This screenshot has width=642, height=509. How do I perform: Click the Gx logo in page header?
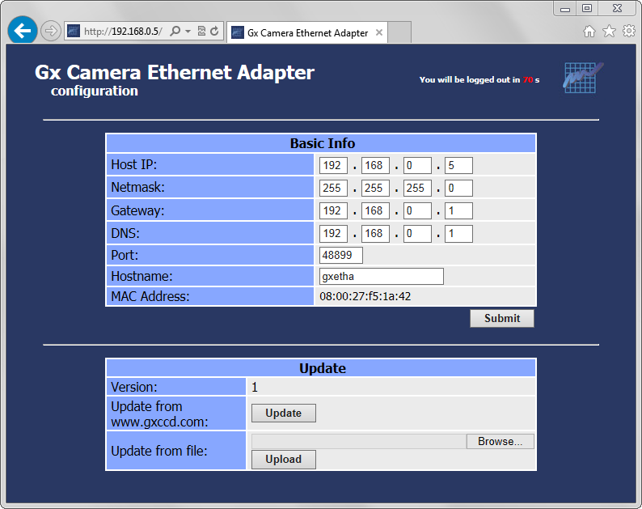tap(583, 78)
